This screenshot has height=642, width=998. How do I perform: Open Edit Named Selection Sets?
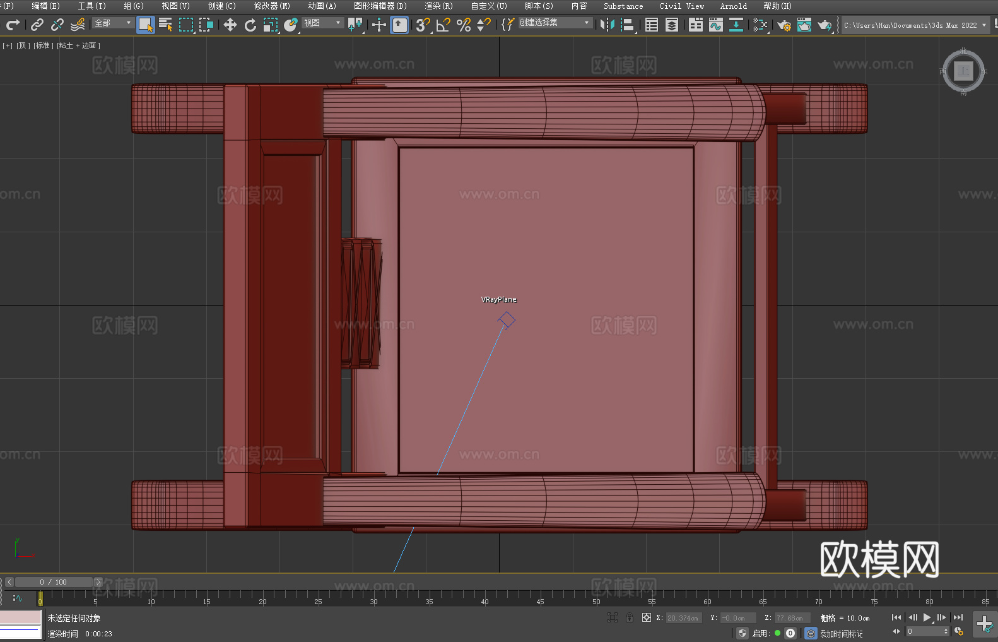point(508,25)
